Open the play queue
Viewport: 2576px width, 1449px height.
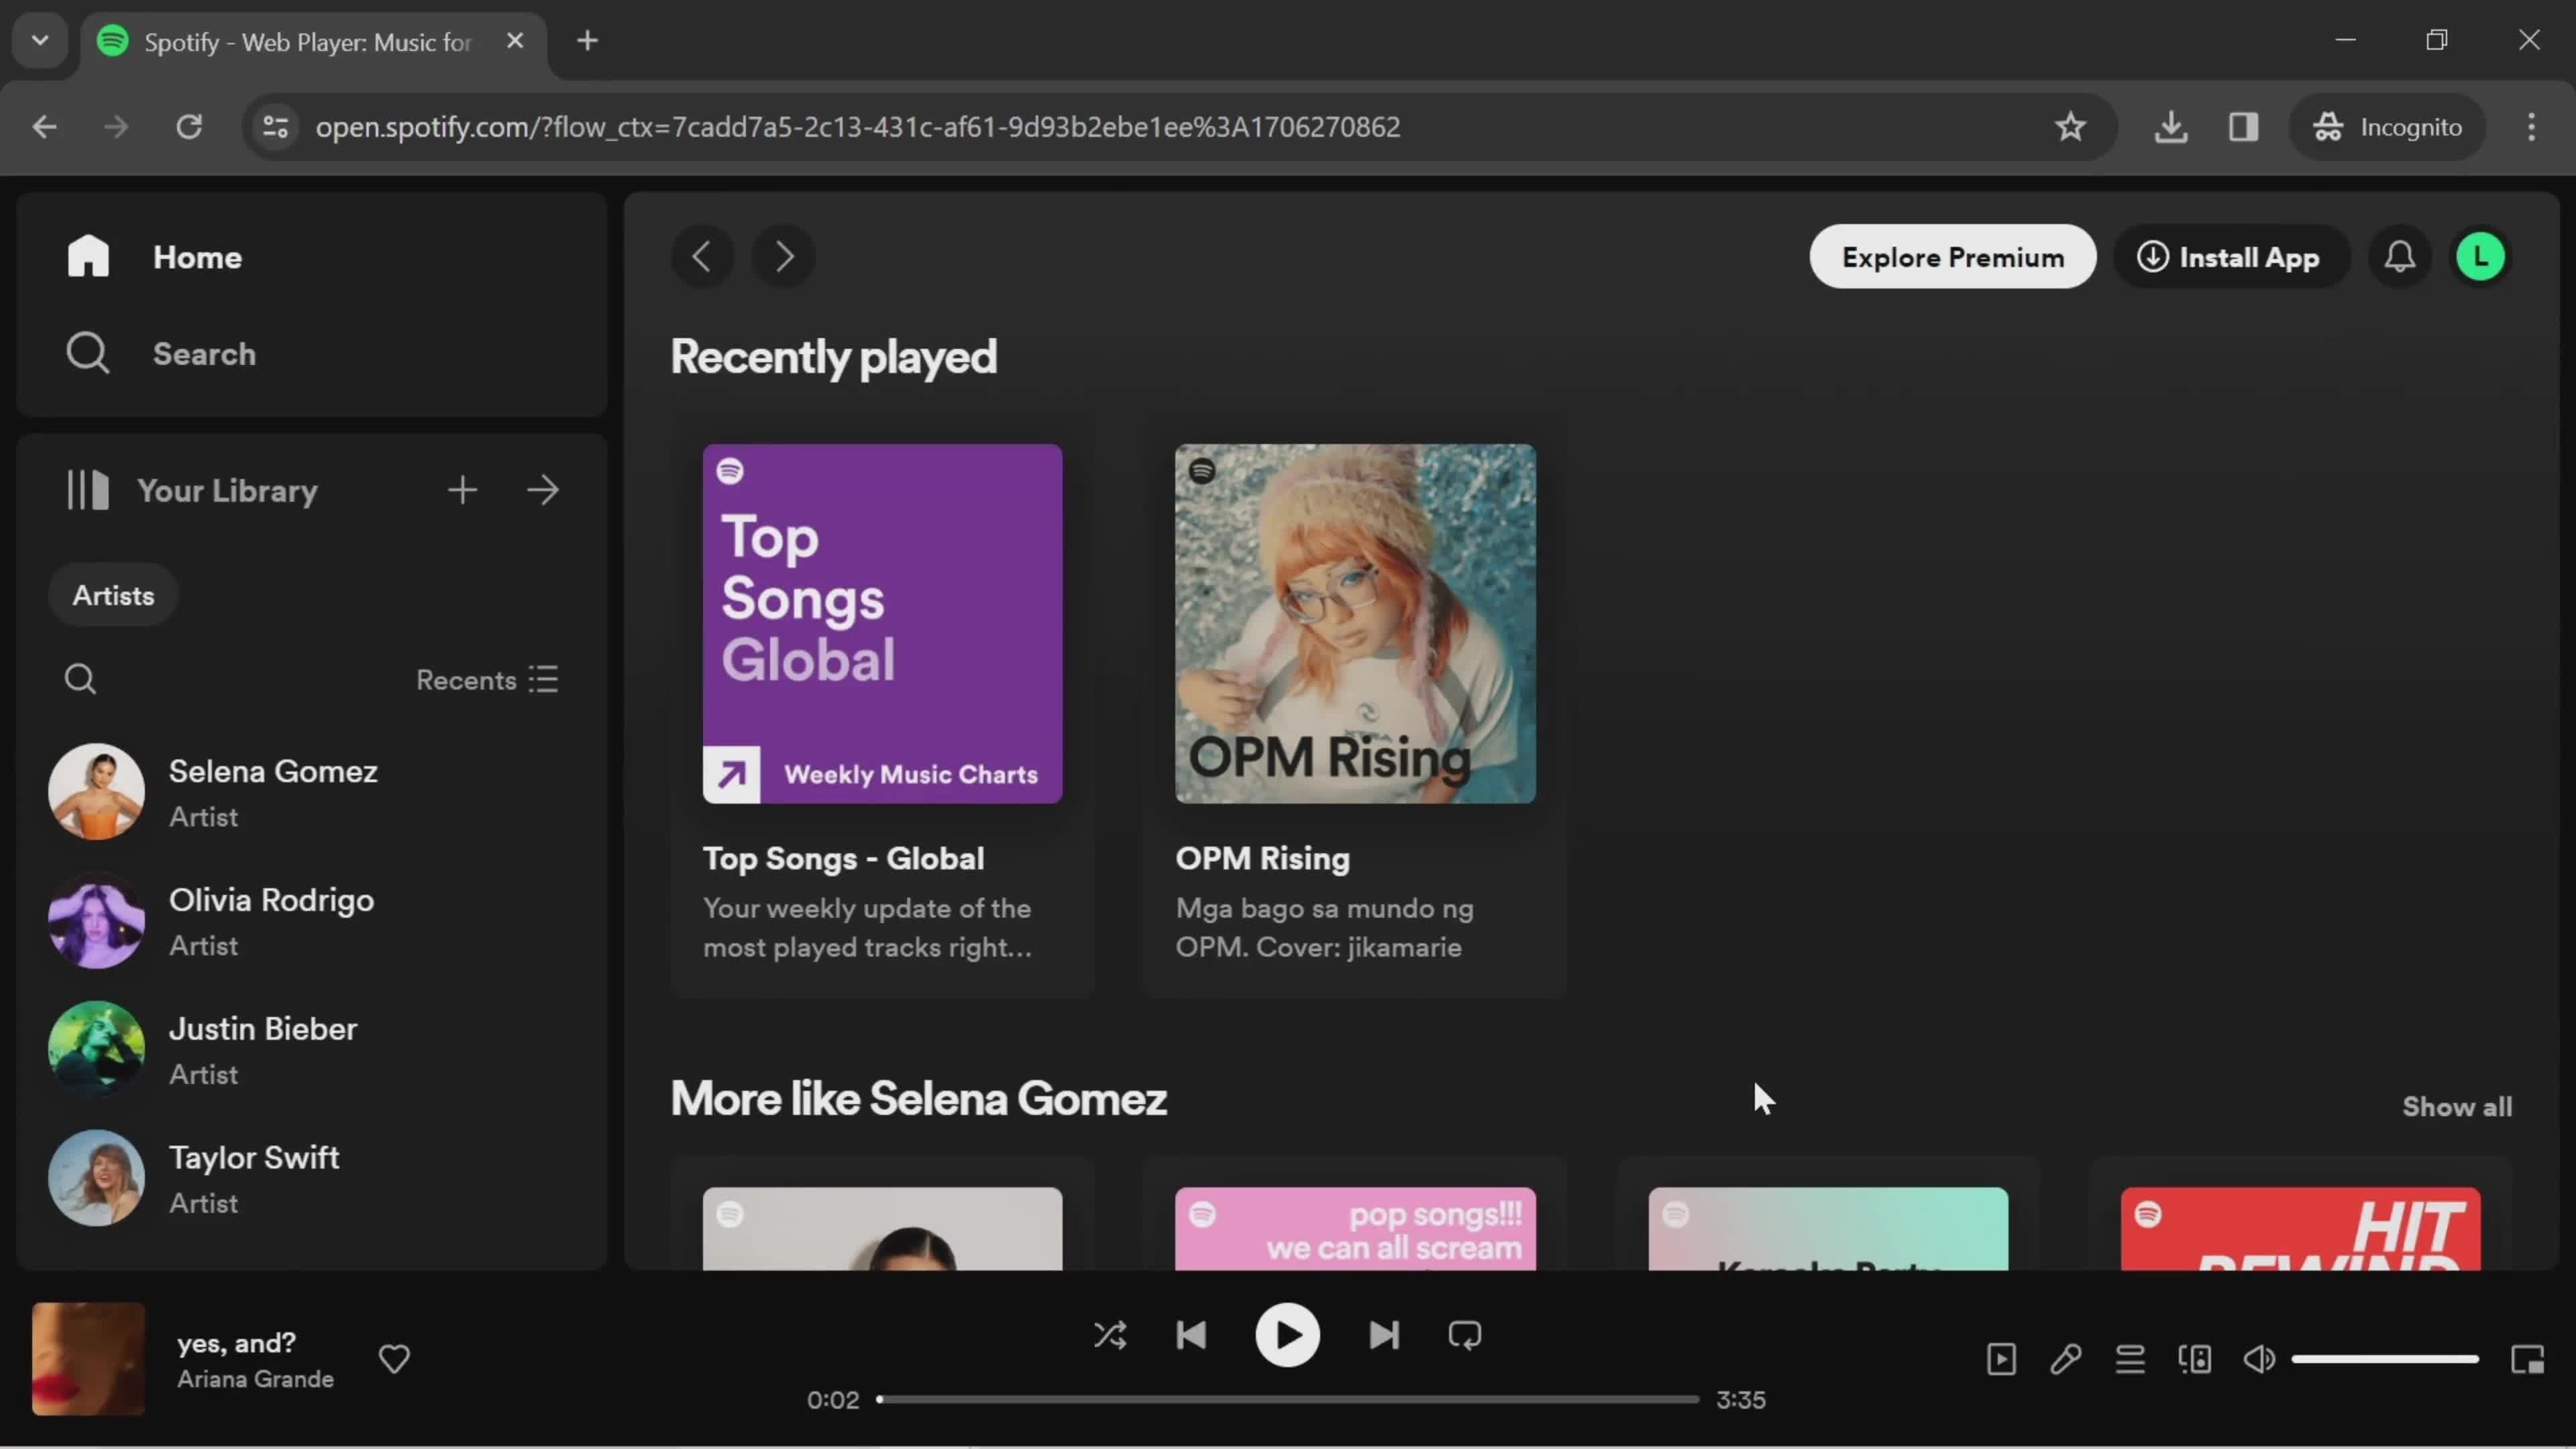pyautogui.click(x=2130, y=1359)
